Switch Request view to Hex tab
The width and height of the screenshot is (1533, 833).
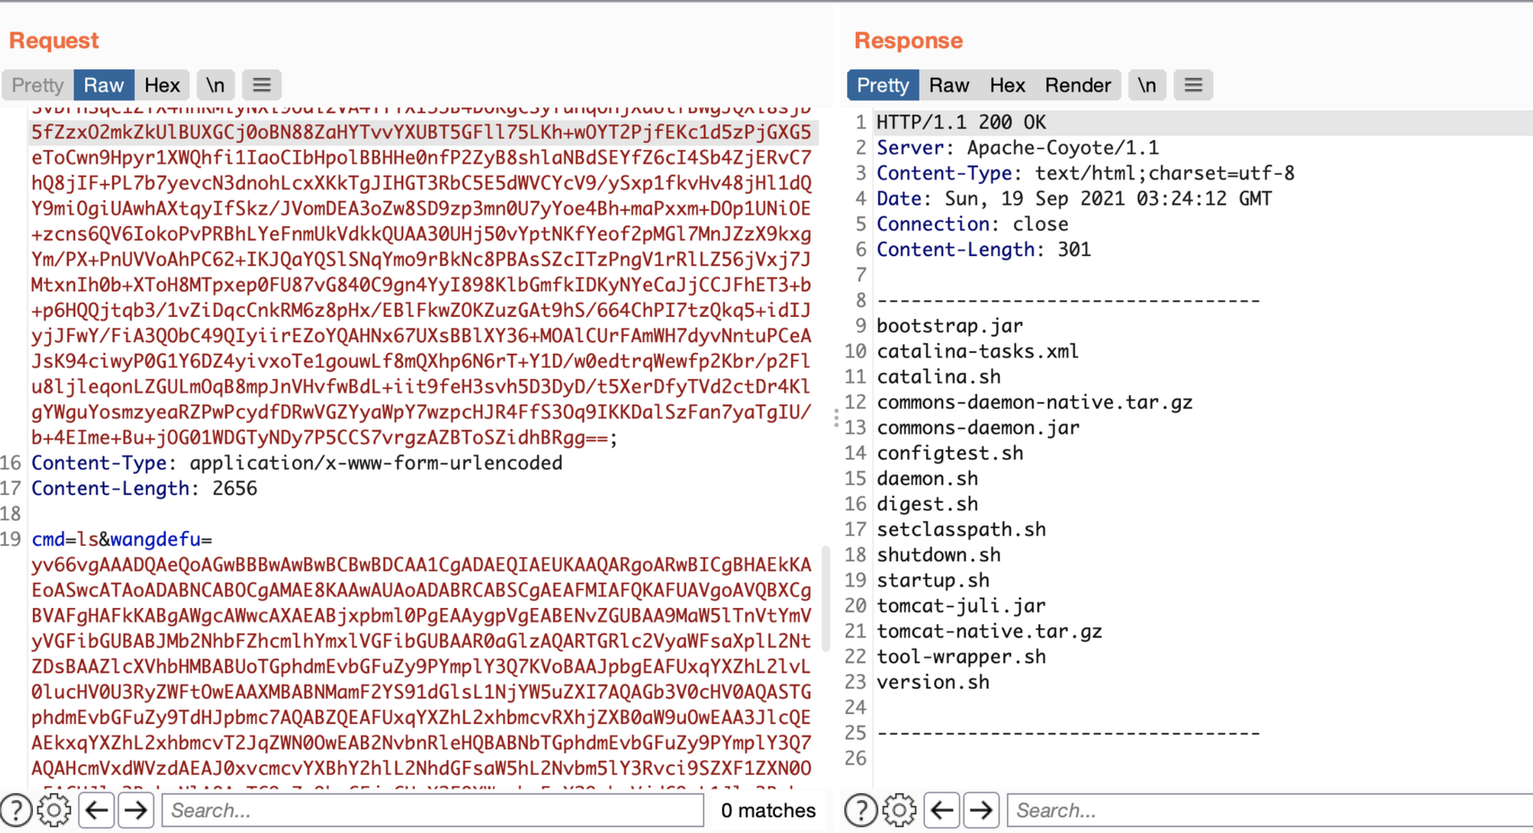[162, 85]
